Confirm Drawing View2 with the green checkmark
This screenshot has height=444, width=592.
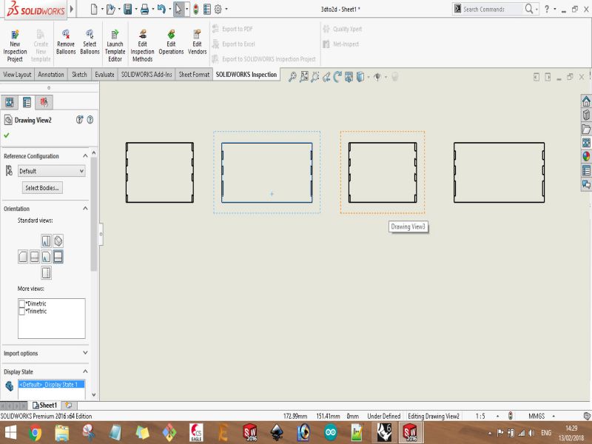(x=7, y=135)
